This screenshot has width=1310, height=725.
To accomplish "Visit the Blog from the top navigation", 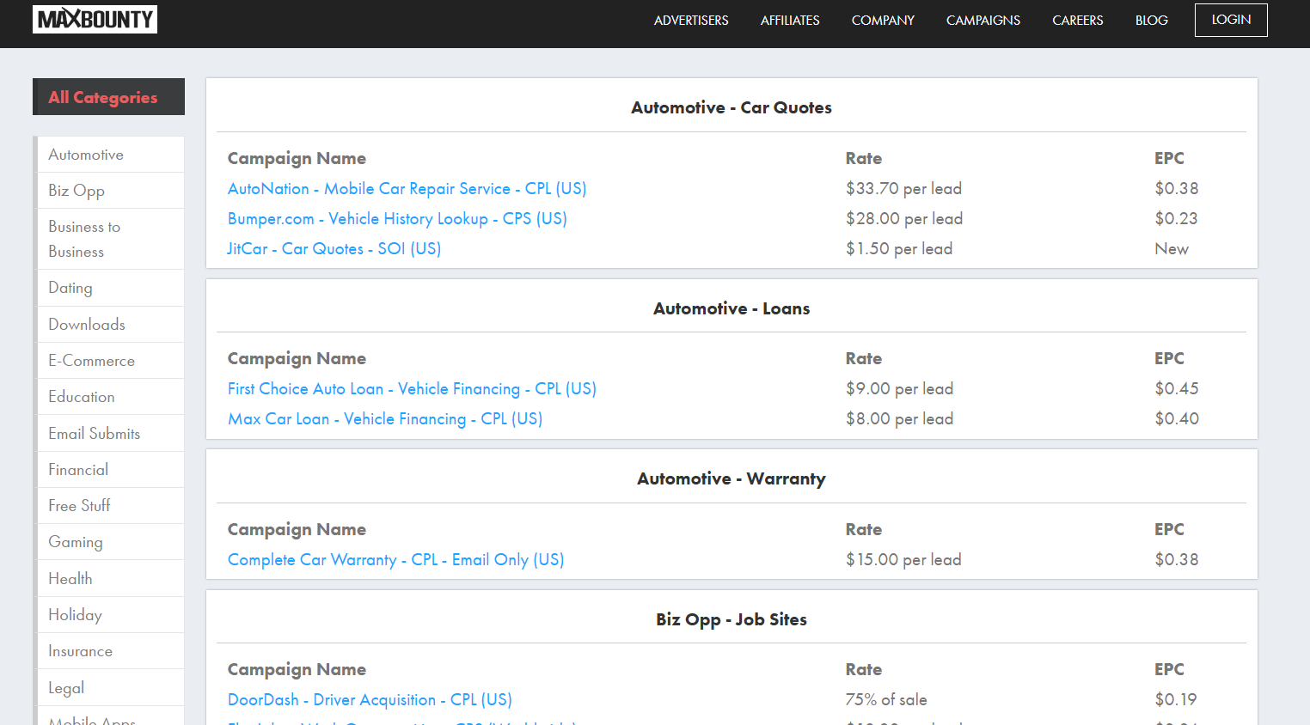I will 1151,20.
